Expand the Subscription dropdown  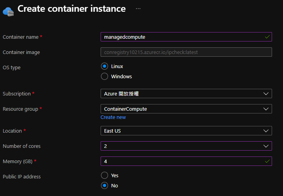point(186,94)
